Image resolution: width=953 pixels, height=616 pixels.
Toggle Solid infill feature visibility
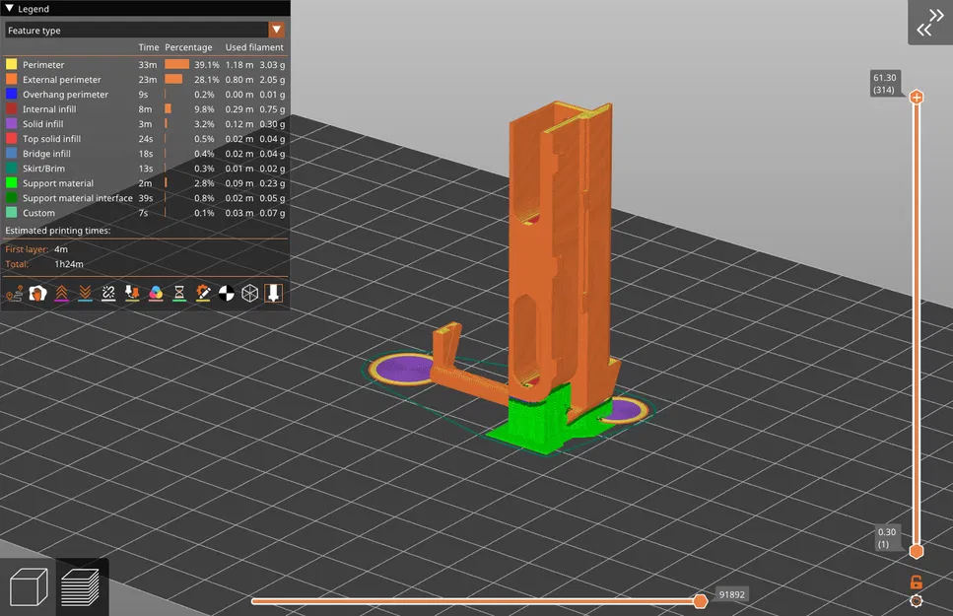click(x=145, y=123)
